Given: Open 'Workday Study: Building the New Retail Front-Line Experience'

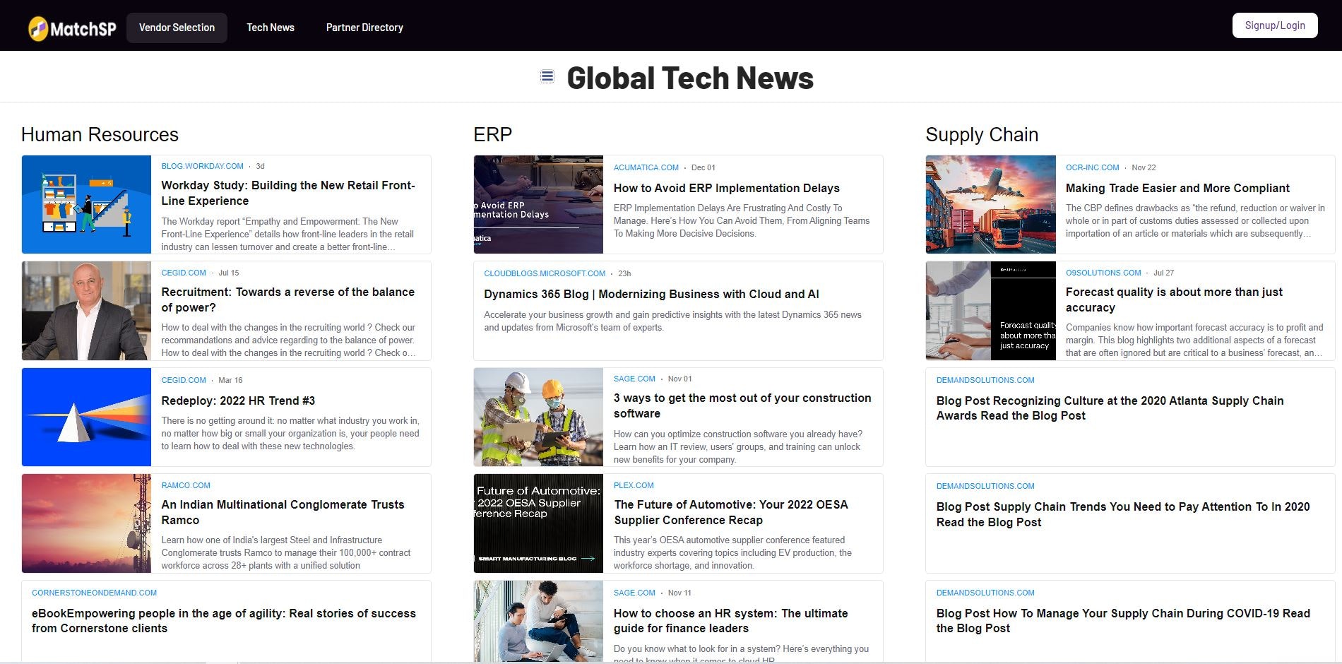Looking at the screenshot, I should tap(288, 193).
